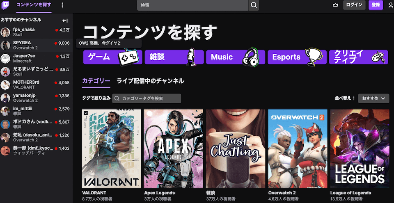This screenshot has height=203, width=394.
Task: Click fps_shaka's channel avatar
Action: [5, 32]
